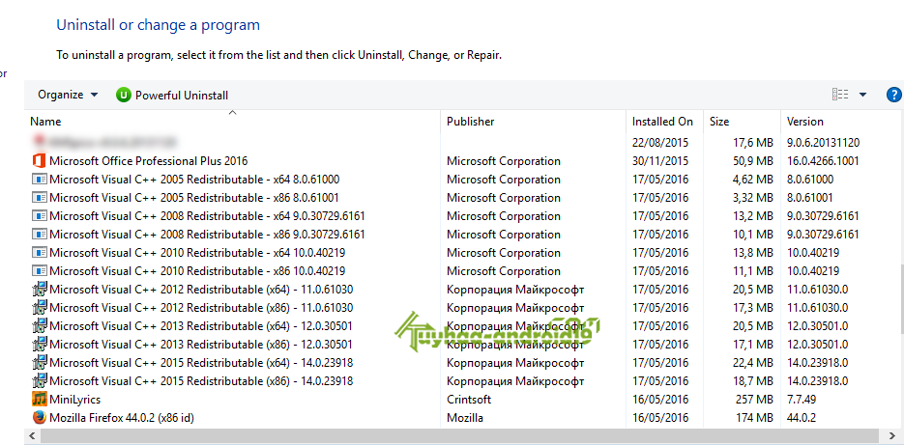Select Mozilla Firefox 44.0.2 (x86 id) name
This screenshot has width=904, height=445.
click(x=122, y=418)
